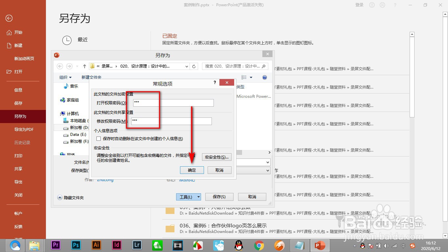Open Chrome from the taskbar
The width and height of the screenshot is (448, 252).
(x=259, y=245)
